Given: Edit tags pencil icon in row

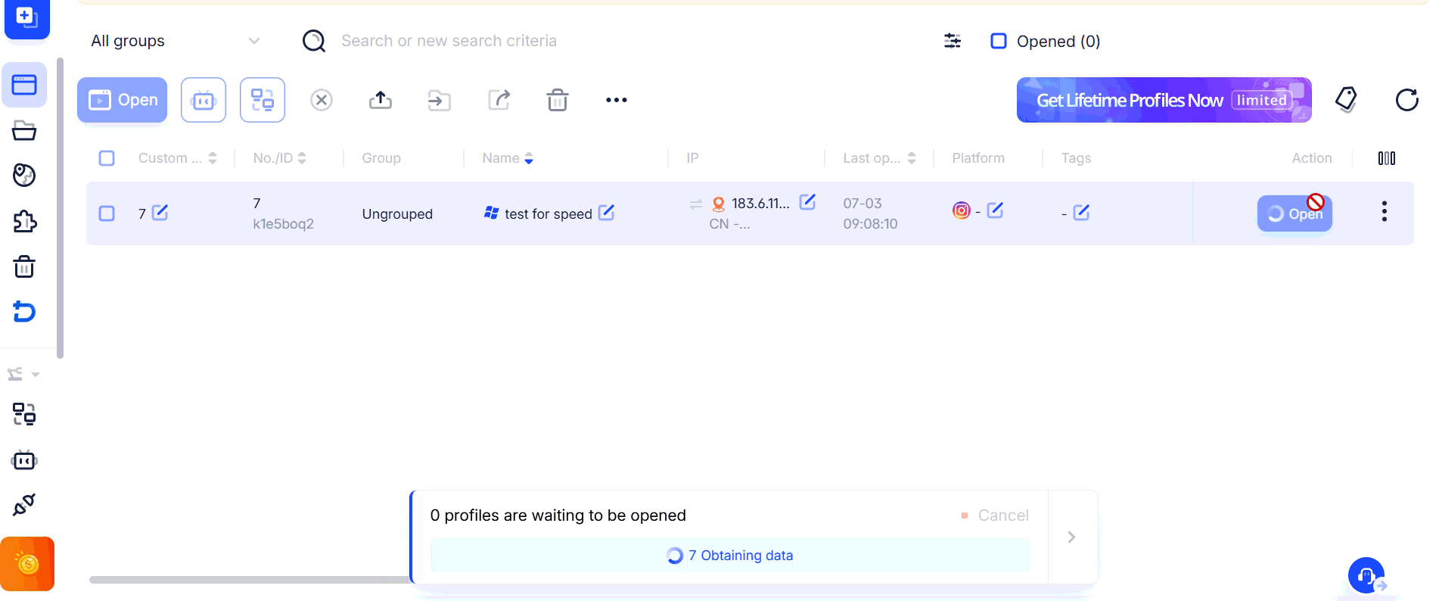Looking at the screenshot, I should point(1081,213).
